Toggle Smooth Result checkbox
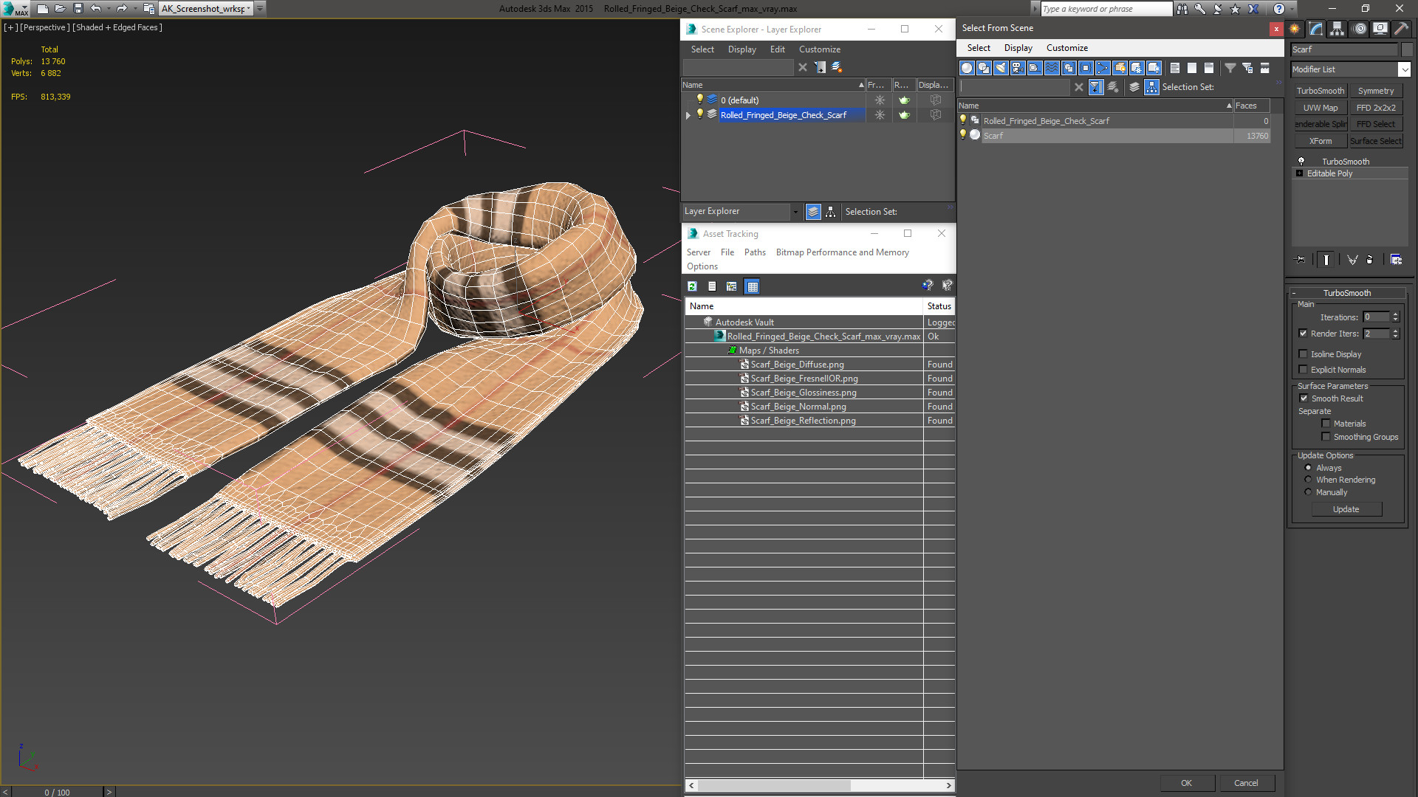 pyautogui.click(x=1304, y=398)
